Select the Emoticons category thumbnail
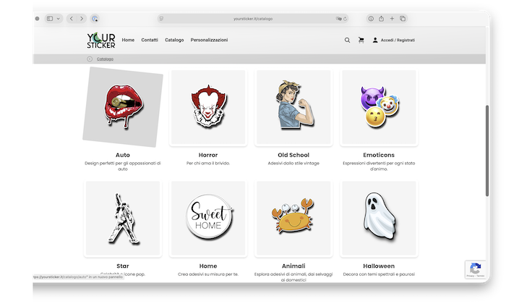Viewport: 506px width, 304px height. [379, 107]
